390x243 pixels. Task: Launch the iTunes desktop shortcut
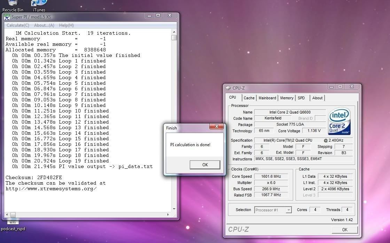(x=39, y=6)
